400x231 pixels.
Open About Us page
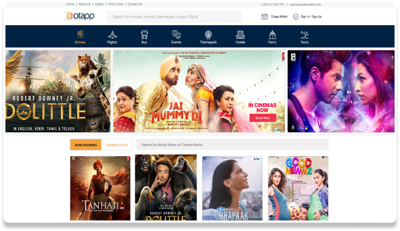(x=84, y=4)
